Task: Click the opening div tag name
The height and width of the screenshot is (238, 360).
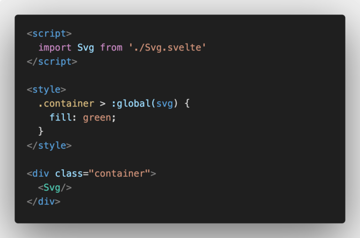Action: [x=41, y=173]
